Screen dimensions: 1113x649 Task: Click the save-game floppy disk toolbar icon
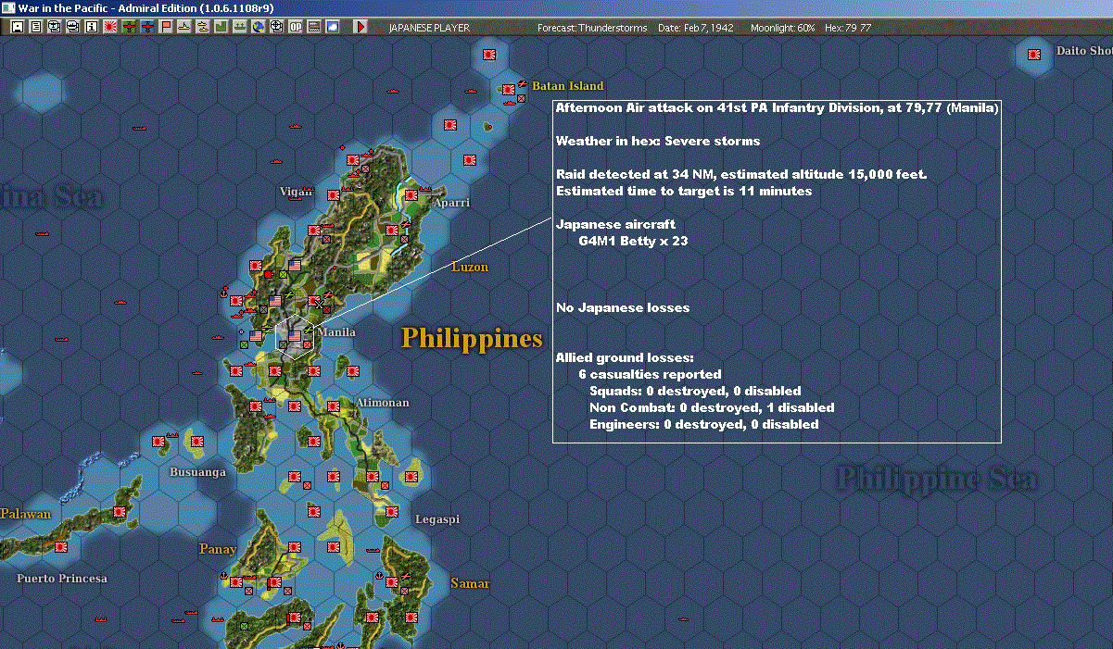pos(19,27)
